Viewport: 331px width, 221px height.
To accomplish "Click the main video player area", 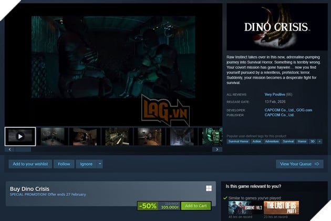I will click(x=113, y=65).
